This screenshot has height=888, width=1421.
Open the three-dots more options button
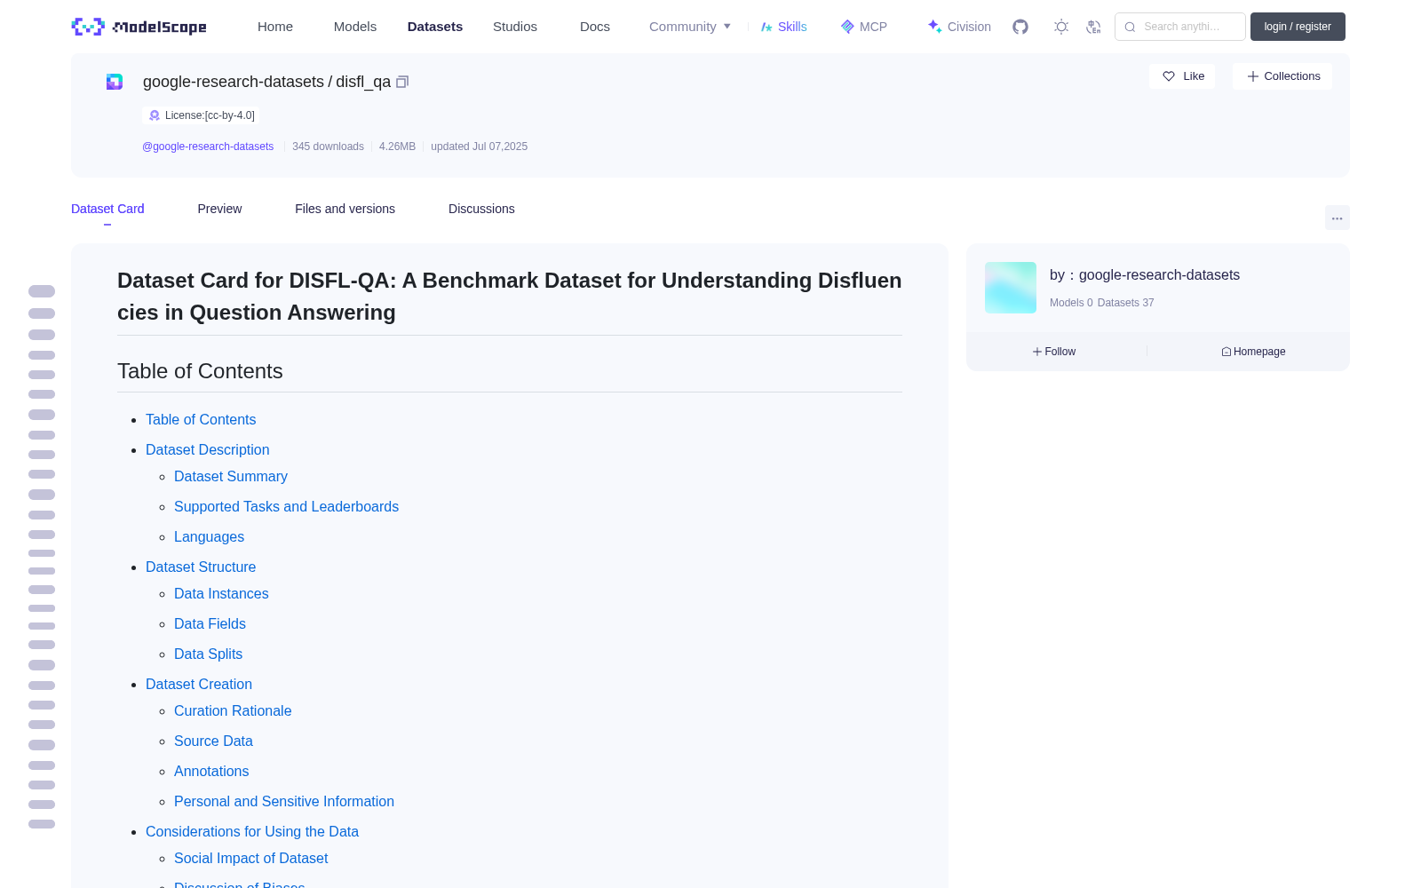point(1337,218)
